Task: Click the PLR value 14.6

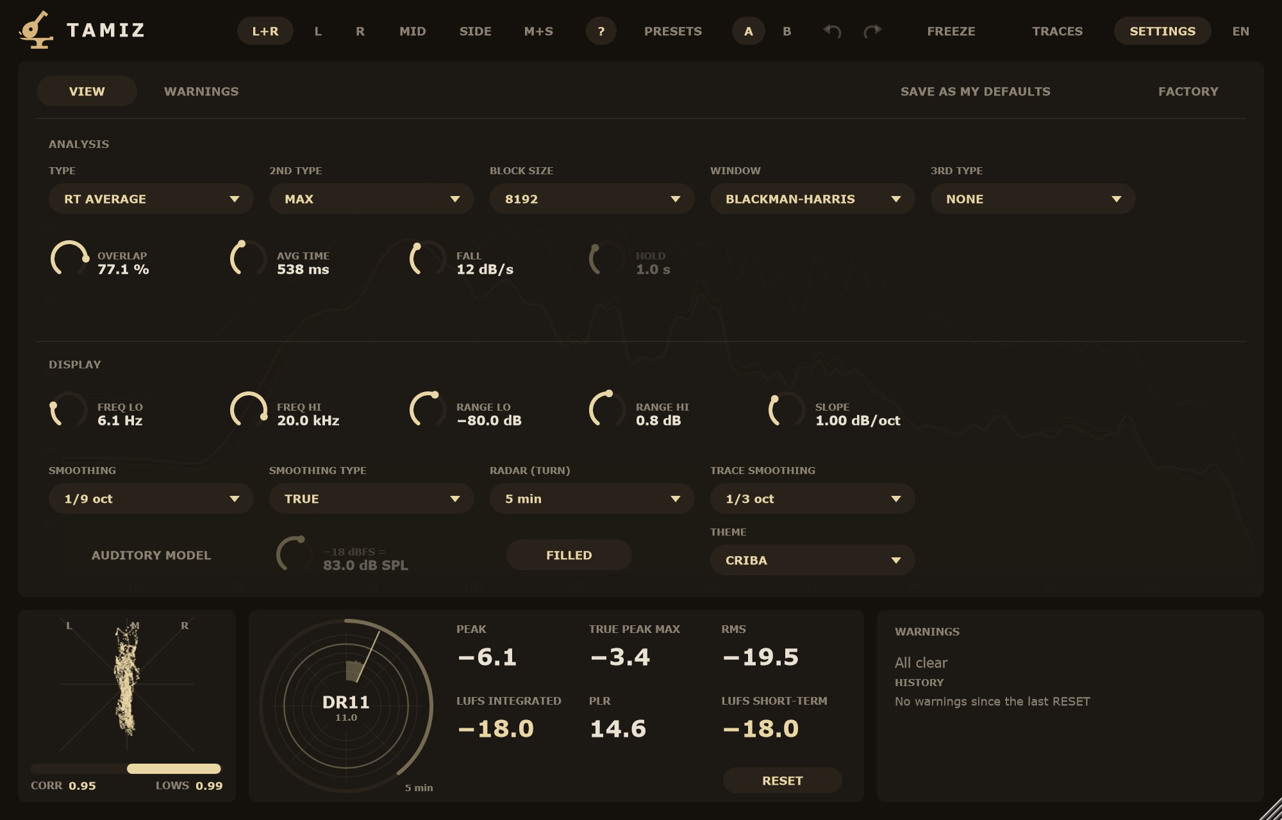Action: pyautogui.click(x=618, y=729)
